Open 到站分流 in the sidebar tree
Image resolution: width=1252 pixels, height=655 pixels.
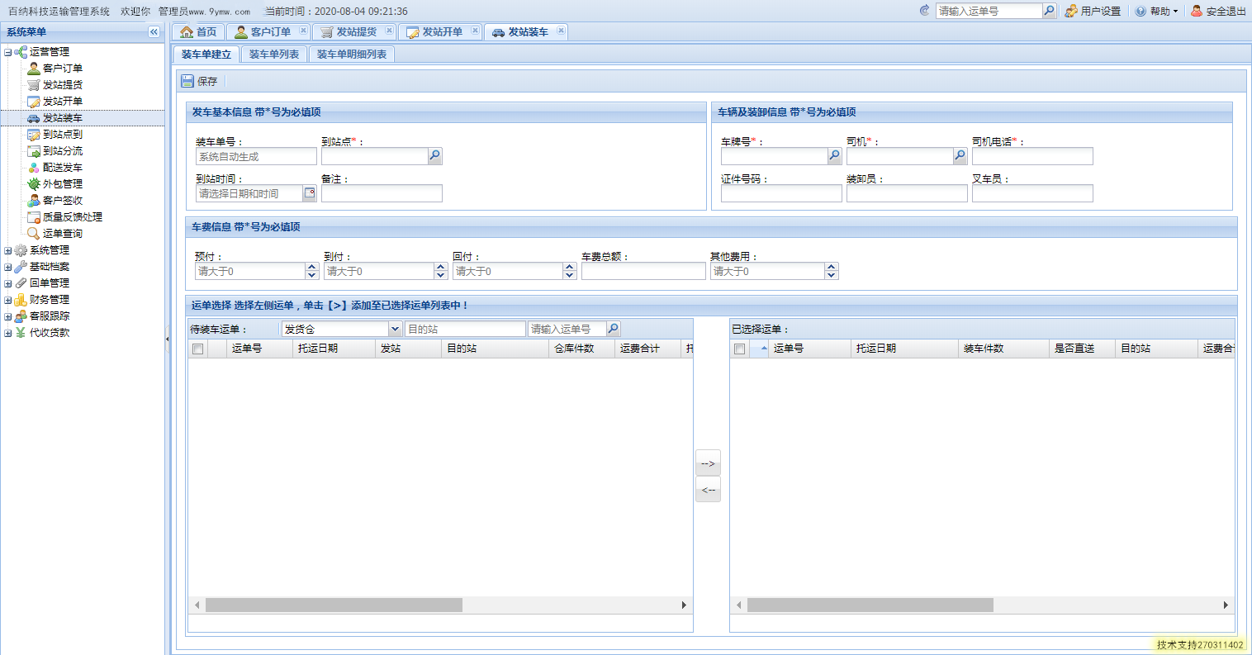(62, 150)
